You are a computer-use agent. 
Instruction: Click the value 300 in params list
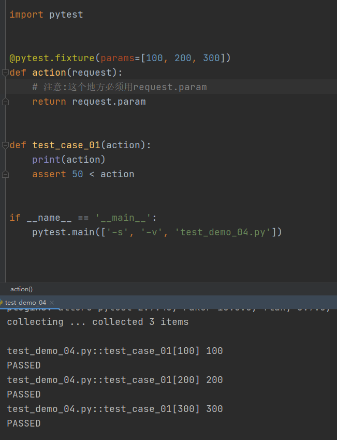coord(211,58)
